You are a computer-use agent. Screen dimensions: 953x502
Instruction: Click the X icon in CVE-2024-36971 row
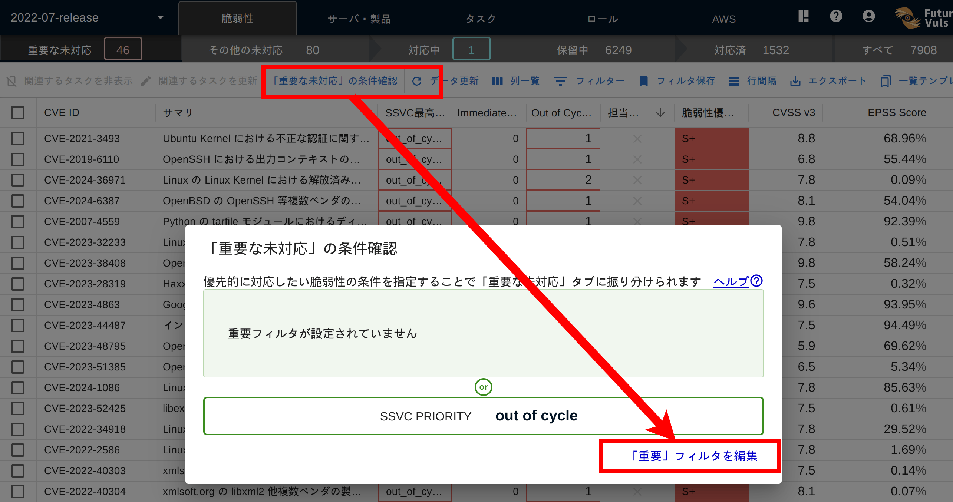pyautogui.click(x=637, y=180)
